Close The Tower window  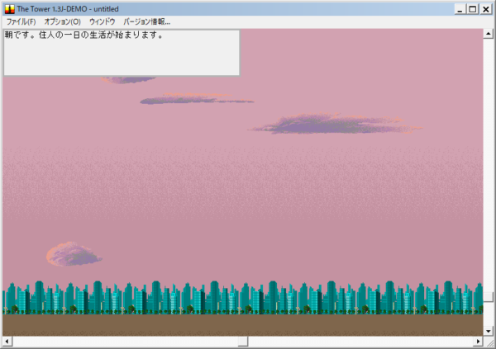pos(486,8)
